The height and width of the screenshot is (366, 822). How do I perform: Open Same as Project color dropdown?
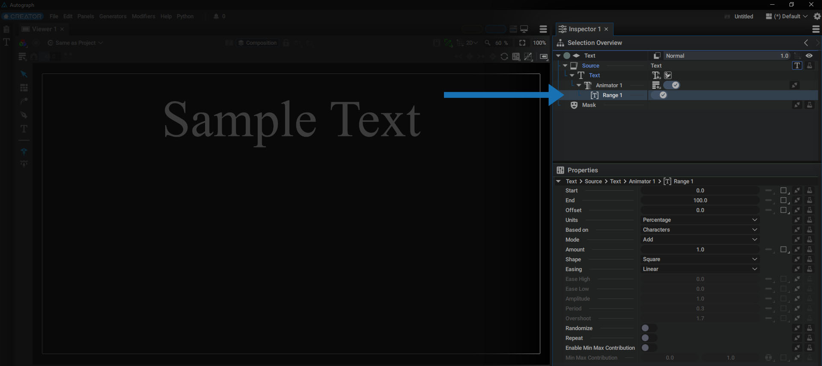pyautogui.click(x=75, y=43)
